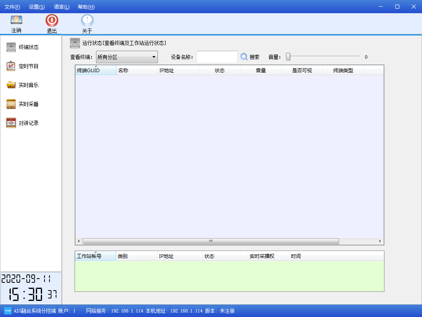The height and width of the screenshot is (317, 422).
Task: Sort by 名称 column in terminal table
Action: pos(137,70)
